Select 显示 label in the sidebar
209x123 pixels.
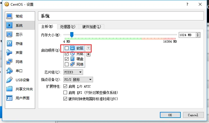click(19, 34)
